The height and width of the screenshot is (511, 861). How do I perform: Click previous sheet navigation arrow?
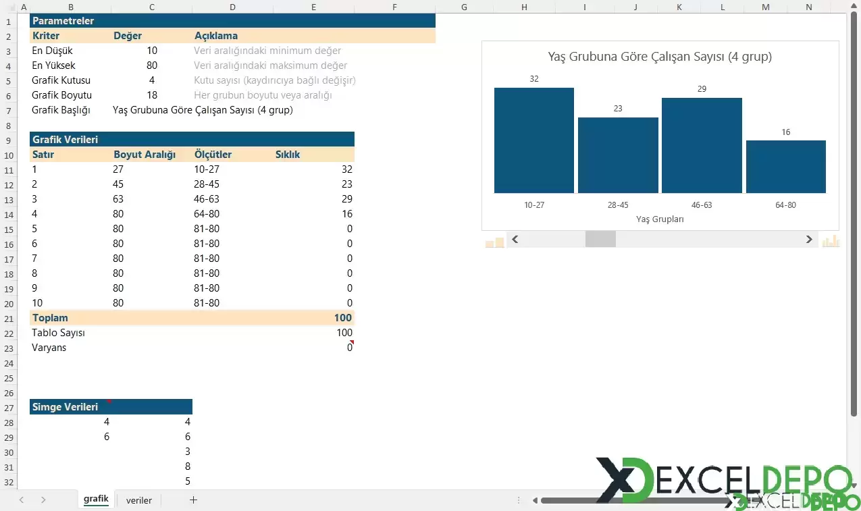[22, 500]
